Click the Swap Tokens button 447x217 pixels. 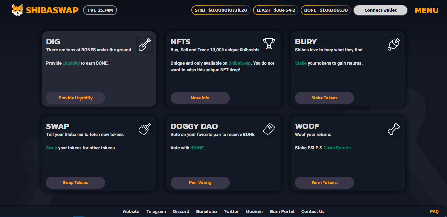point(76,183)
